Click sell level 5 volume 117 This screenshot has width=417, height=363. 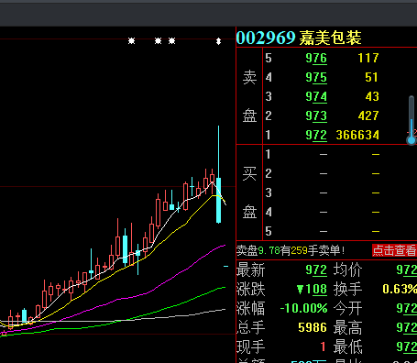[368, 58]
